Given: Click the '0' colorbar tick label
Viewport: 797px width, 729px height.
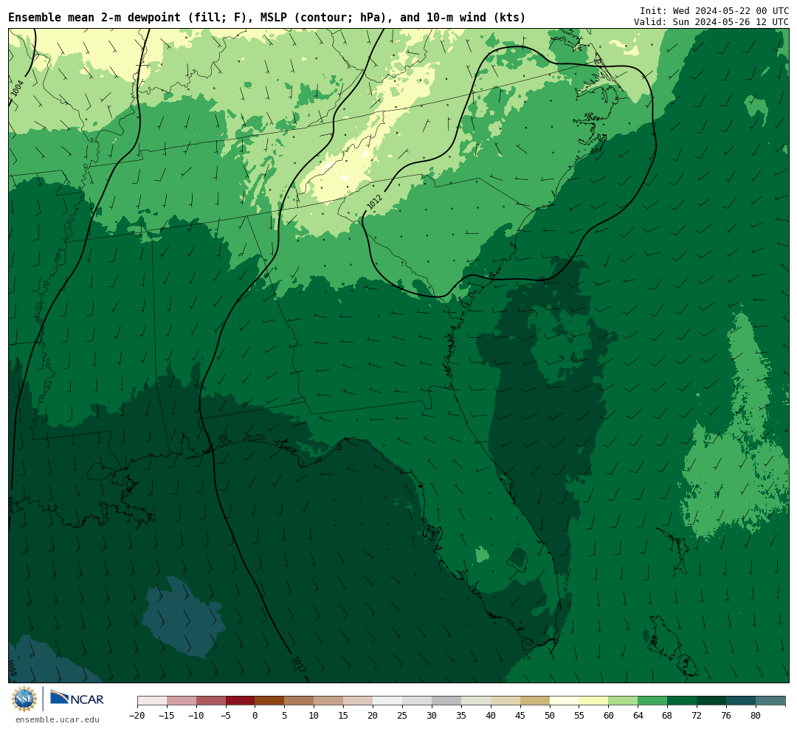Looking at the screenshot, I should (x=255, y=715).
